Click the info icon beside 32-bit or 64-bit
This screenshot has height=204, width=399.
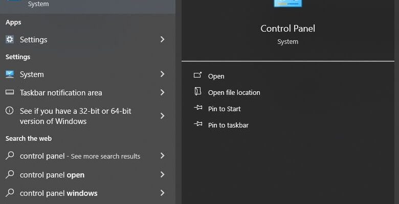[x=9, y=111]
